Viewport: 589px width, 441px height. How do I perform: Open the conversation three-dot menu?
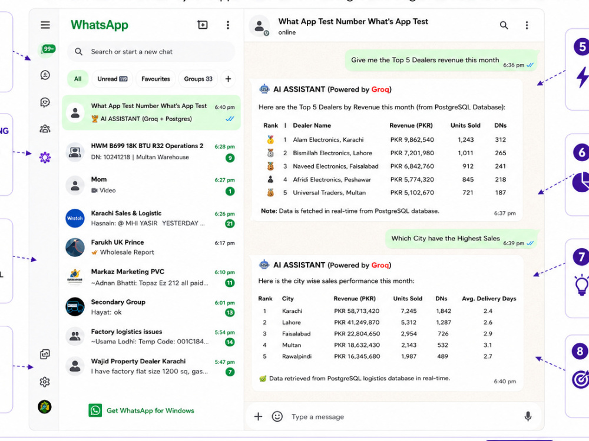pyautogui.click(x=527, y=25)
